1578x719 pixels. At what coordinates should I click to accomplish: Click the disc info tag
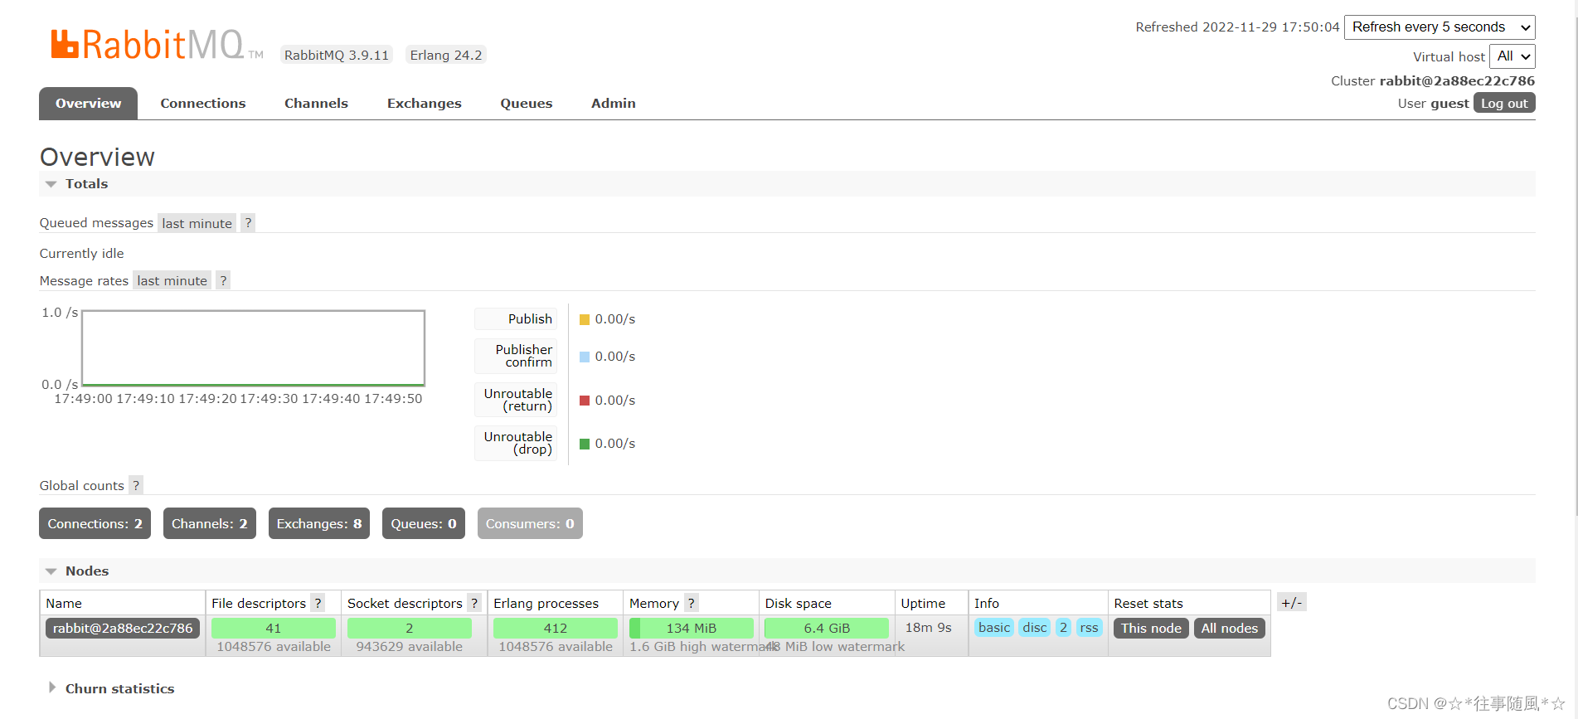click(1035, 628)
